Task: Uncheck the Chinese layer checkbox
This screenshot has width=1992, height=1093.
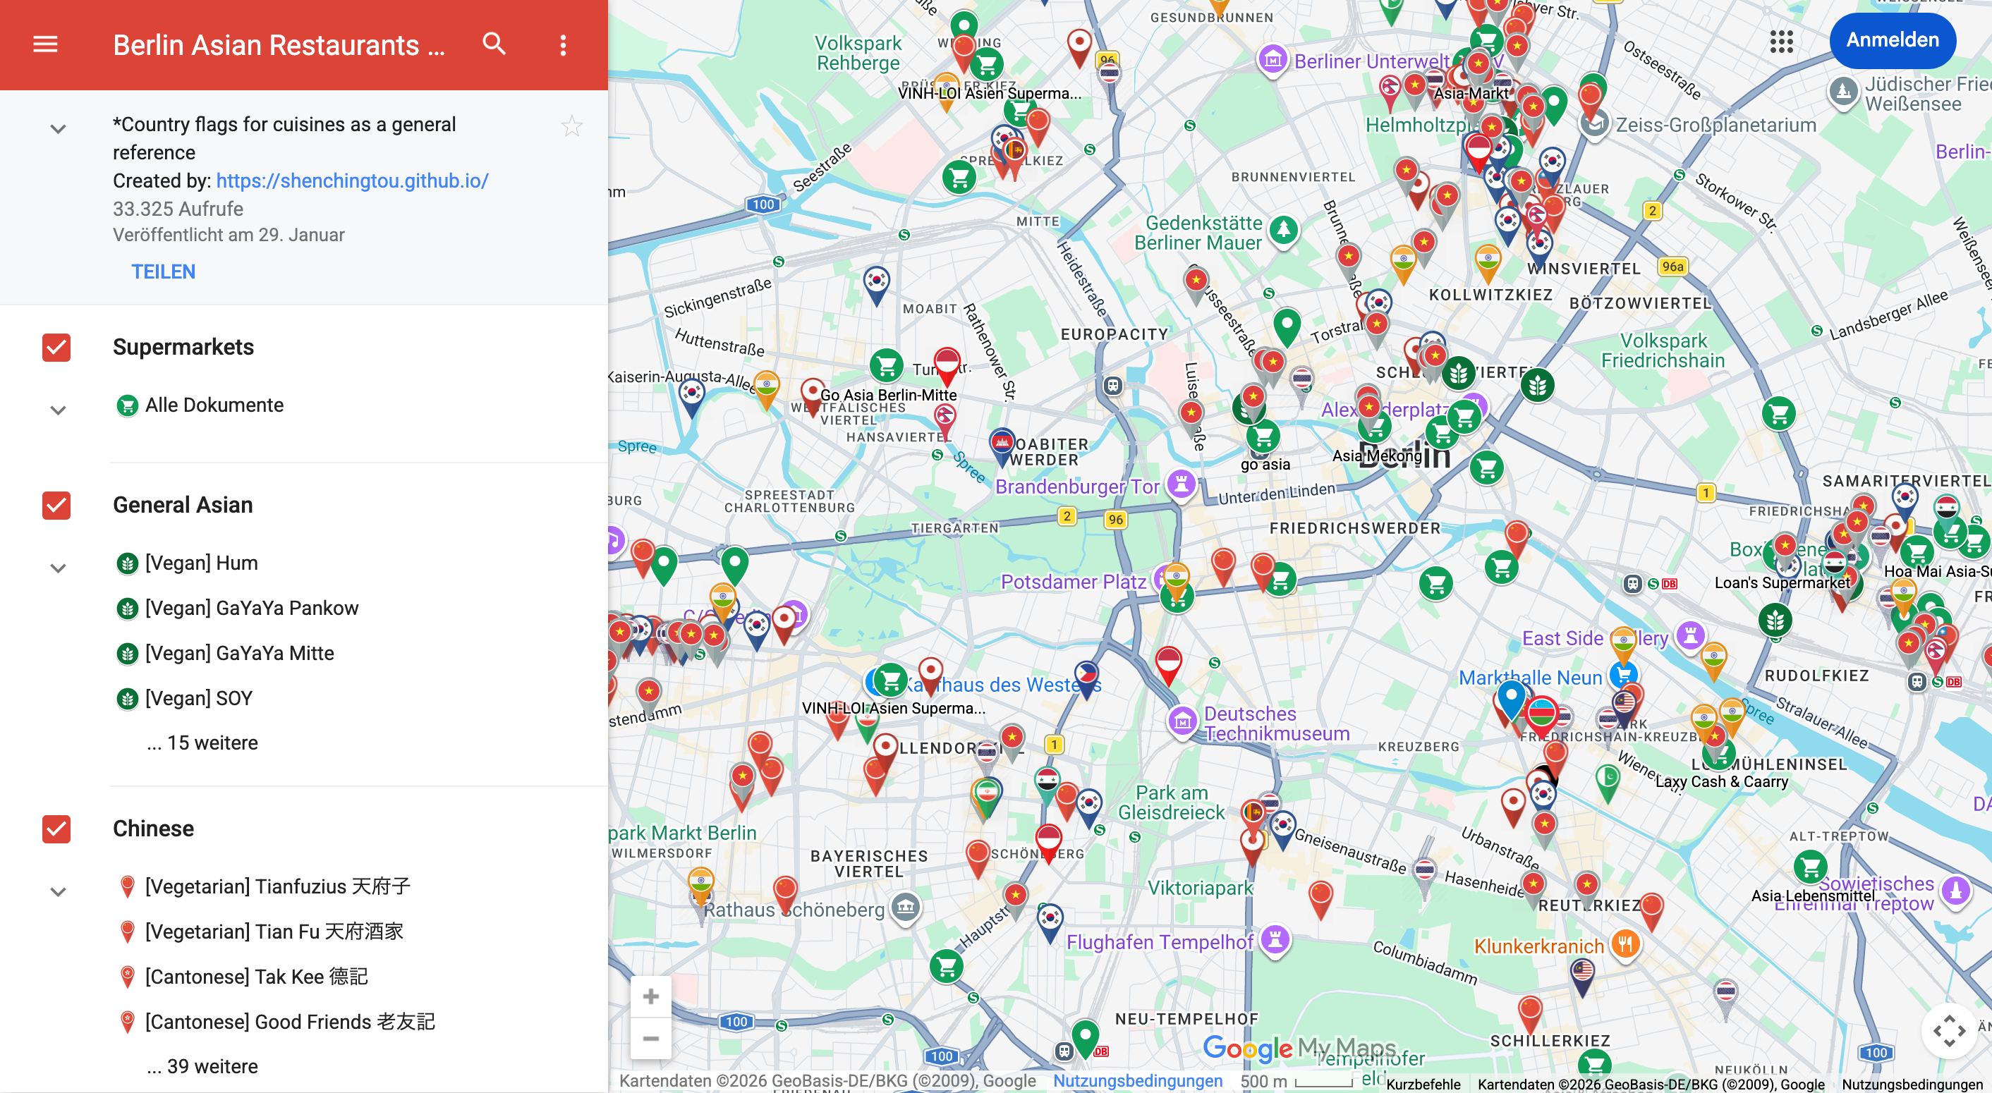Action: 56,828
